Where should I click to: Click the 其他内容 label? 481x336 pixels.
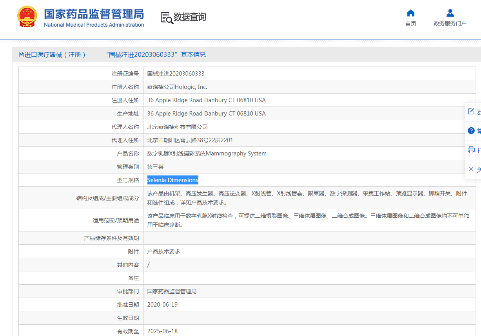coord(128,265)
